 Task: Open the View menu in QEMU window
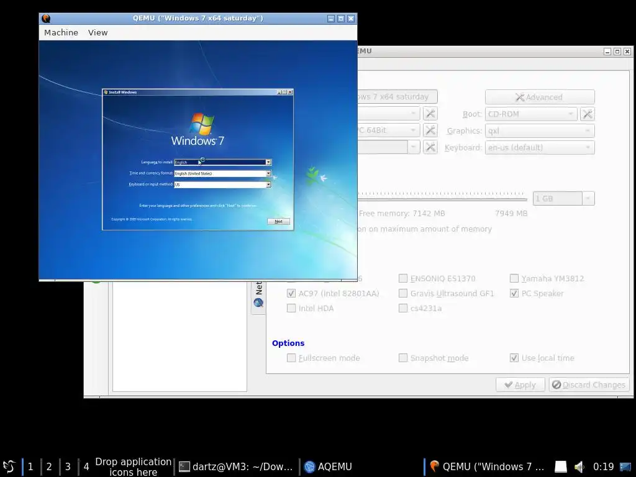click(x=98, y=32)
